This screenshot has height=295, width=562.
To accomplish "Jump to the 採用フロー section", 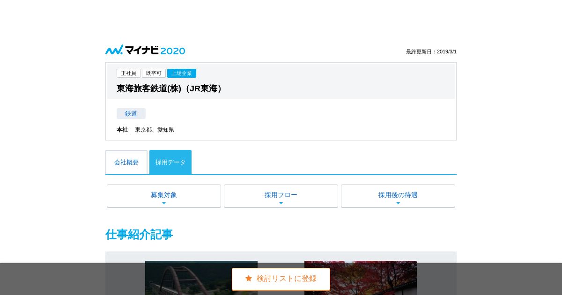I will tap(281, 196).
